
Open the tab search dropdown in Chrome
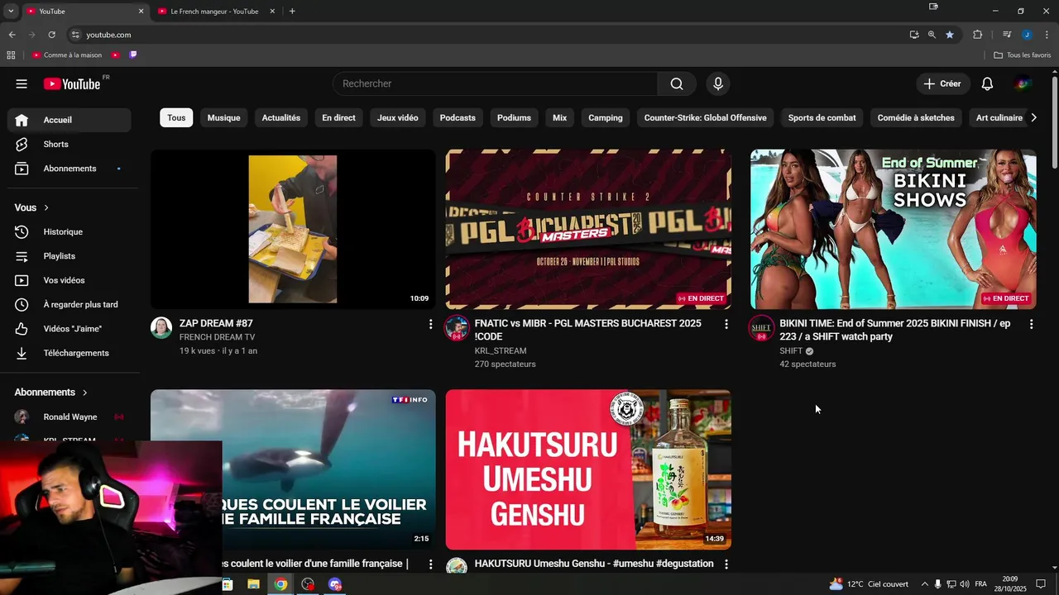pyautogui.click(x=11, y=12)
